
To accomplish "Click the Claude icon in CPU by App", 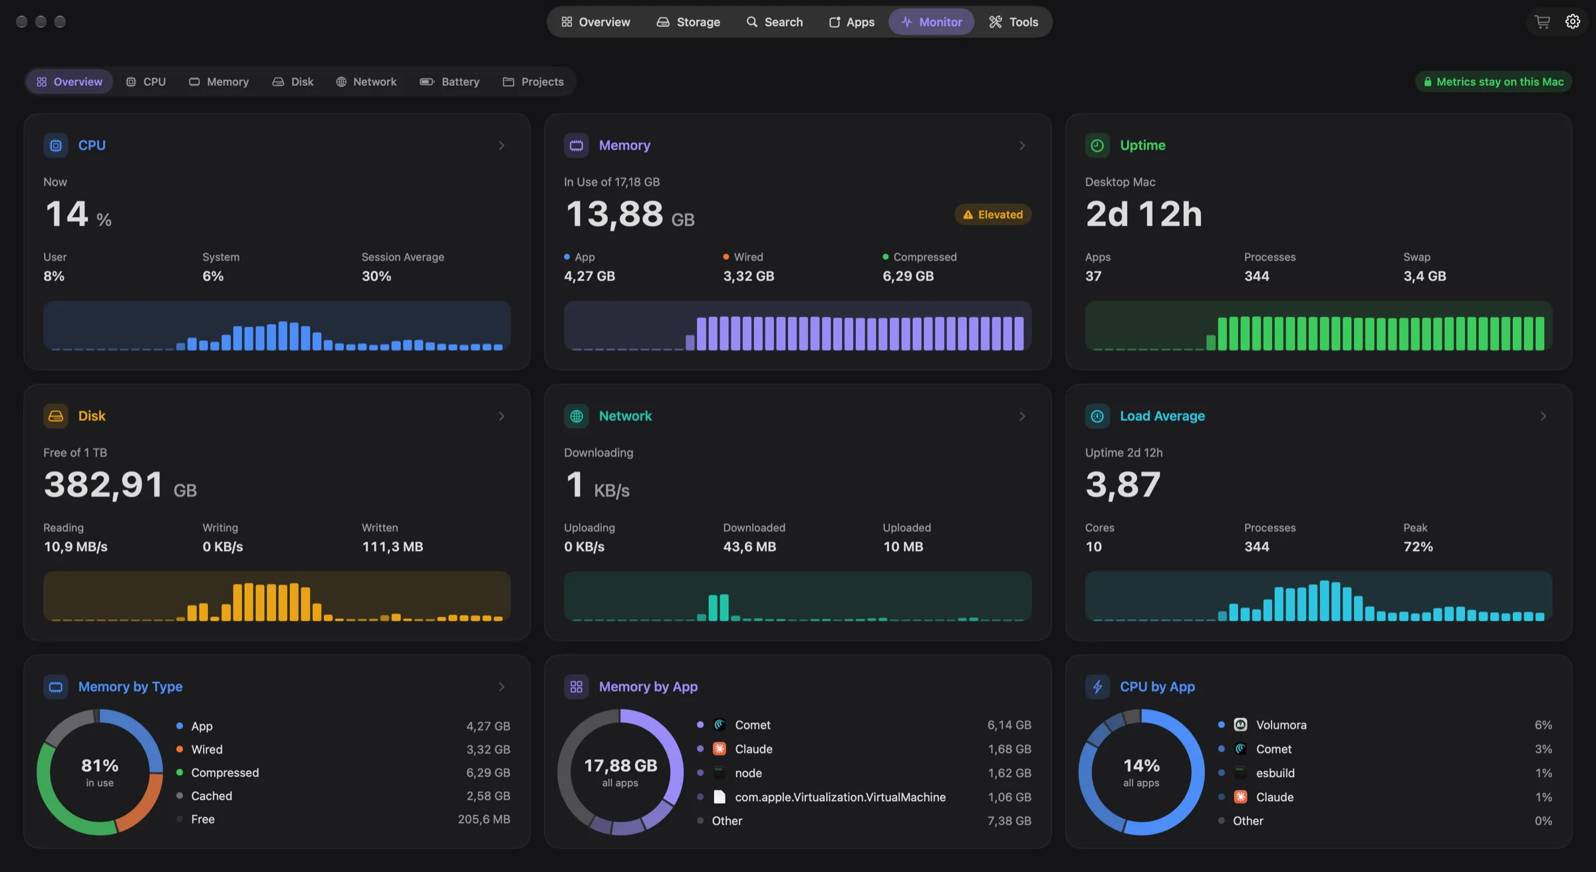I will [x=1241, y=797].
